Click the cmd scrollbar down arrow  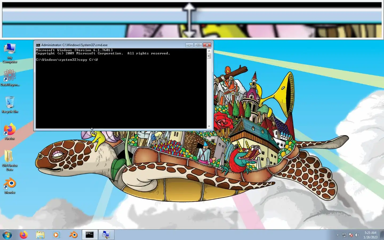(x=209, y=126)
